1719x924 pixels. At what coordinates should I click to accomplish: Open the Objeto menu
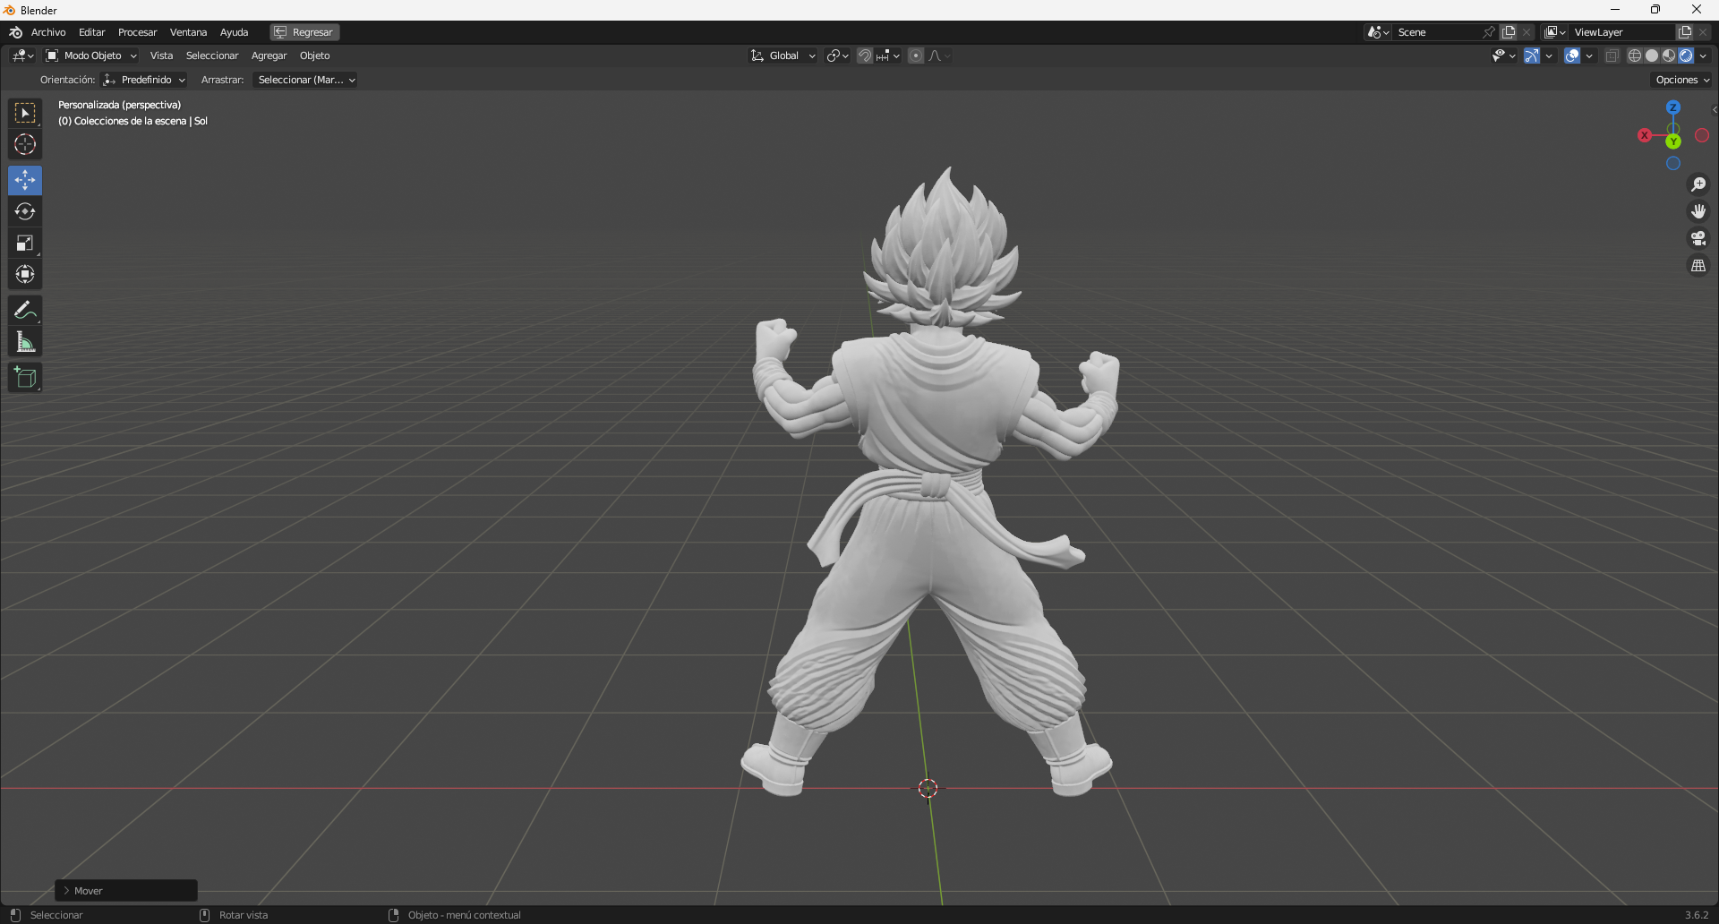[x=314, y=55]
